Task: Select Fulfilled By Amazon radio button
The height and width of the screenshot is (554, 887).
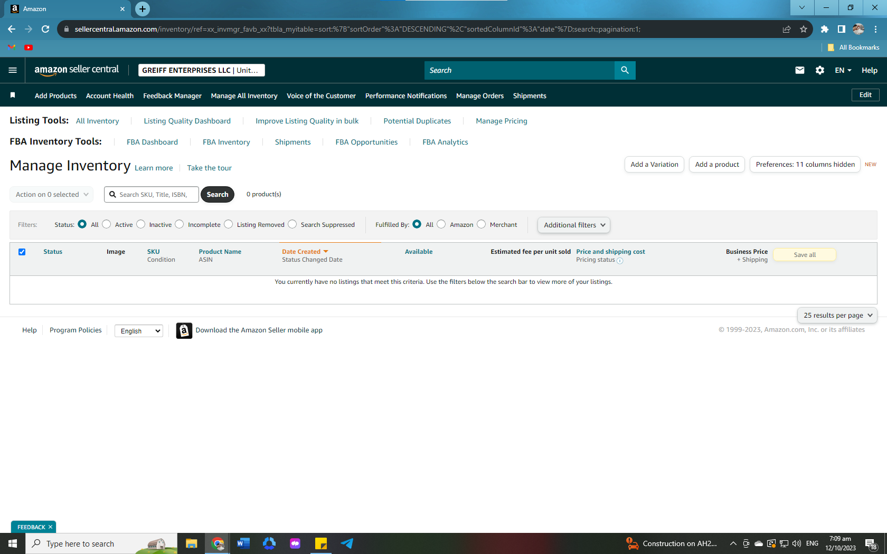Action: (x=441, y=224)
